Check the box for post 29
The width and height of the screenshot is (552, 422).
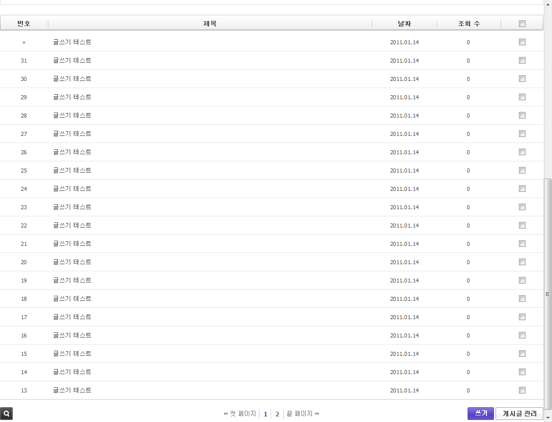[522, 97]
